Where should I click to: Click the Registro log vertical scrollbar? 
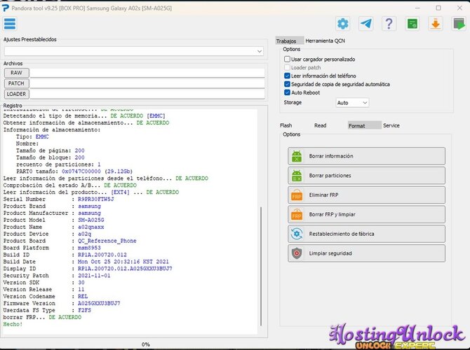[261, 266]
